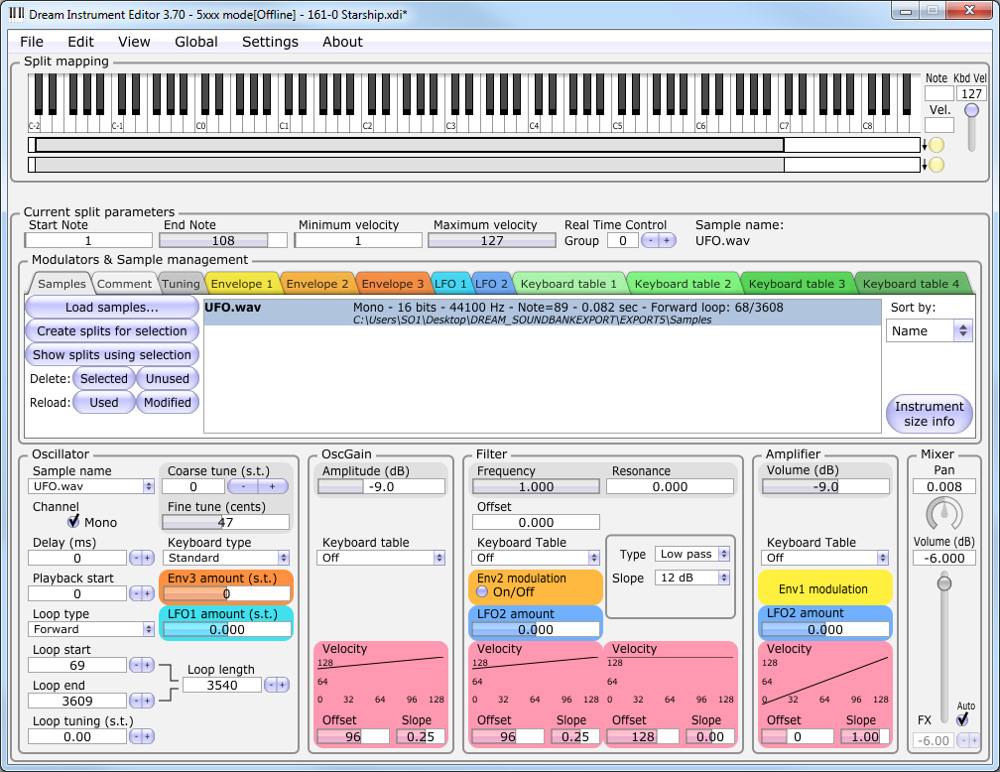Increase Real Time Control group with plus
The image size is (1000, 772).
tap(667, 240)
